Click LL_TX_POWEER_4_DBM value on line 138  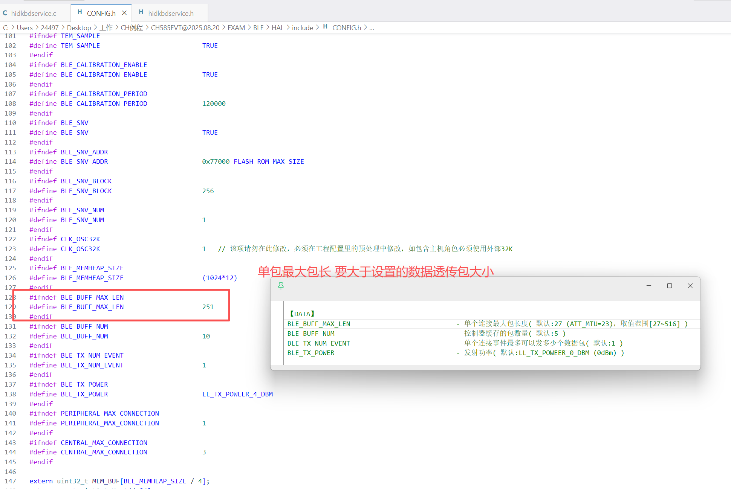click(237, 394)
